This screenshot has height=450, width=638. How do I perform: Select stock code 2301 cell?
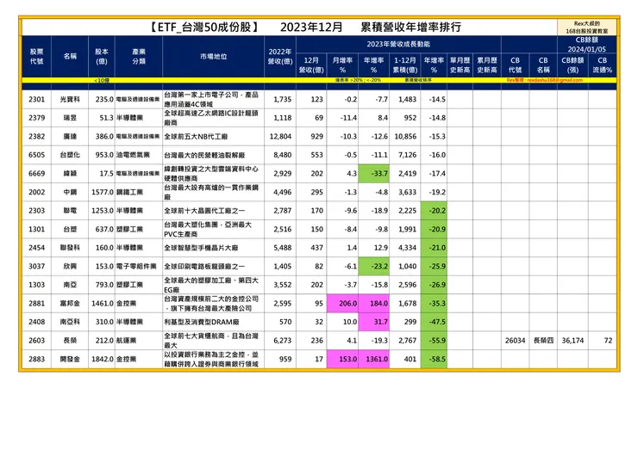pyautogui.click(x=36, y=99)
